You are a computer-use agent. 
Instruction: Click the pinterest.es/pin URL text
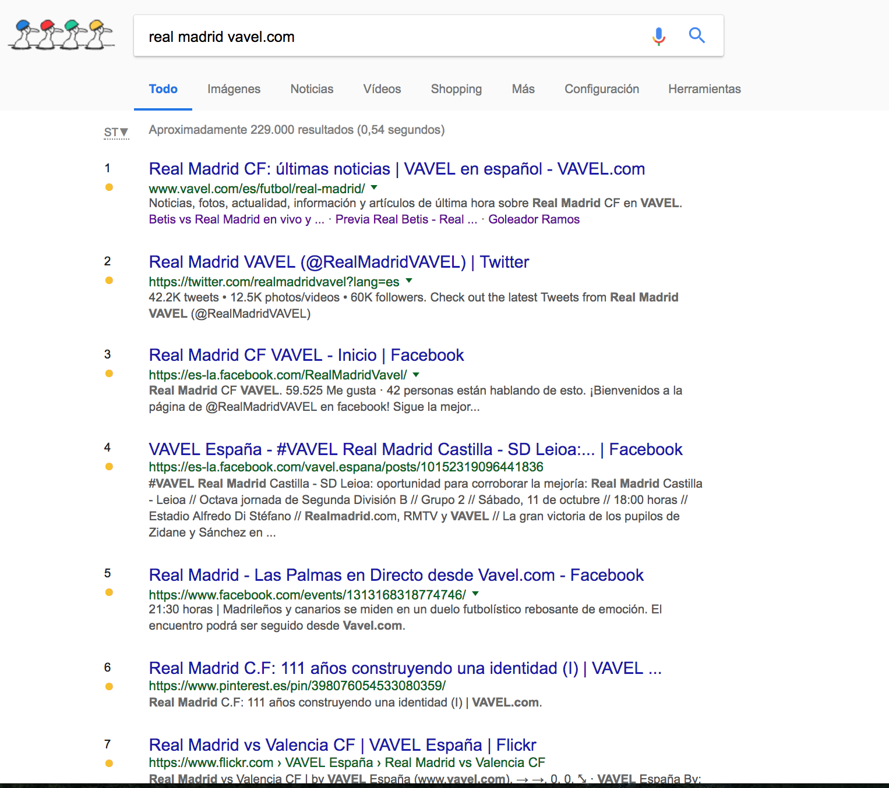[297, 686]
